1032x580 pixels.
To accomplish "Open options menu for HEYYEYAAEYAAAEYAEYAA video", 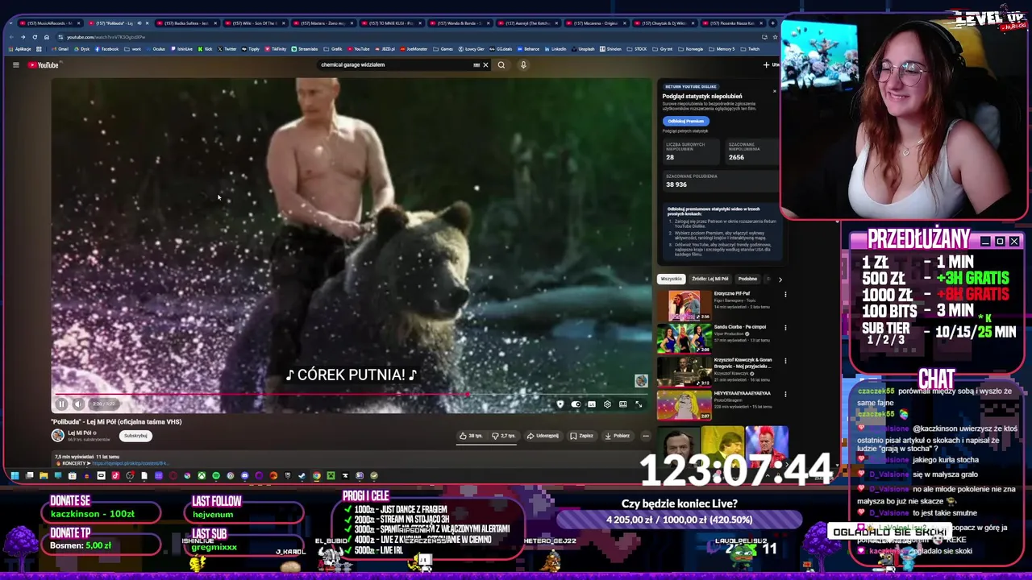I will point(785,394).
